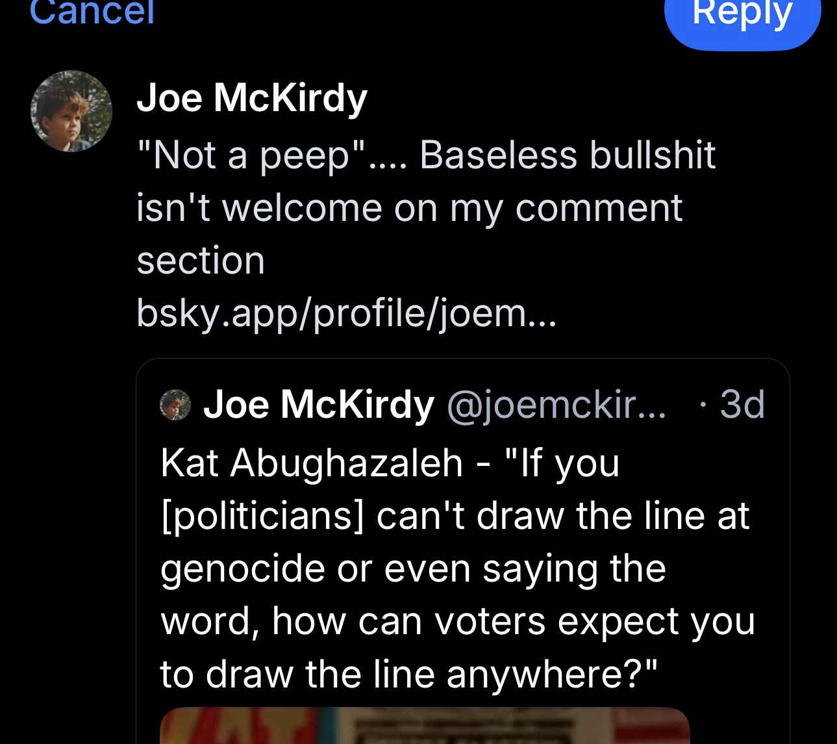Tap the Cancel button
Viewport: 837px width, 744px height.
pos(92,13)
